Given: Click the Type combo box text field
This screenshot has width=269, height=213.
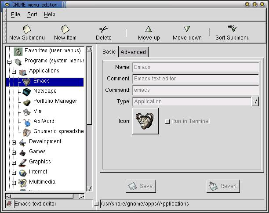Looking at the screenshot, I should (x=192, y=101).
